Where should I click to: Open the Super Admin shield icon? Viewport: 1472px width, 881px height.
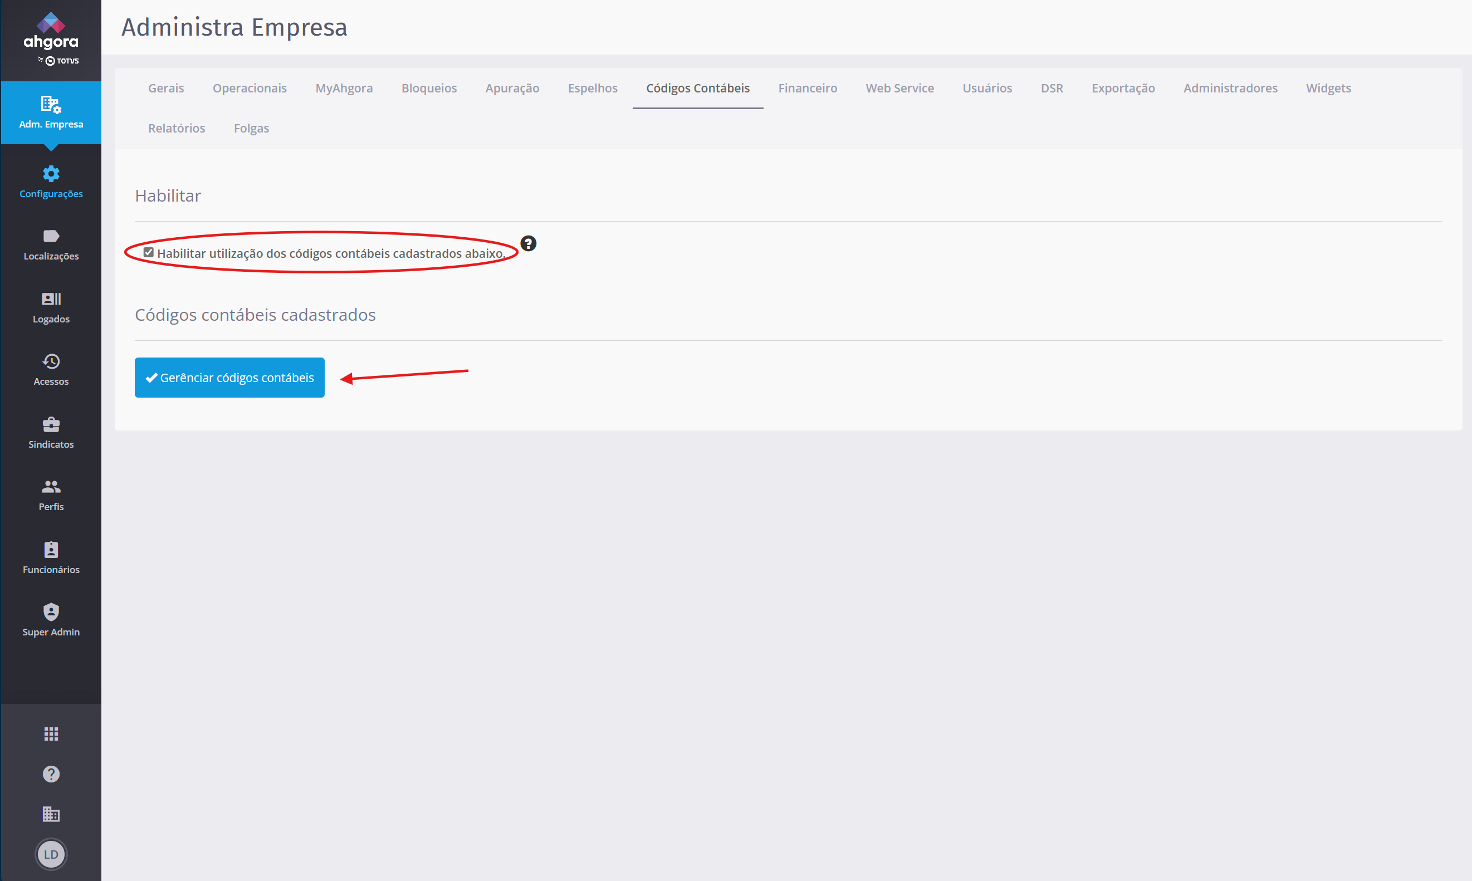(x=51, y=611)
